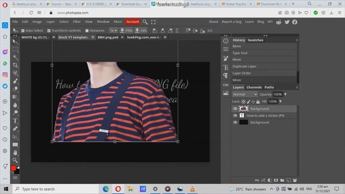345x194 pixels.
Task: Open the File menu
Action: (15, 22)
